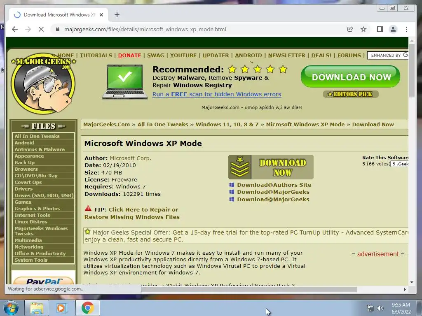Open the Windows Start button
Viewport: 422px width, 316px height.
[11, 308]
